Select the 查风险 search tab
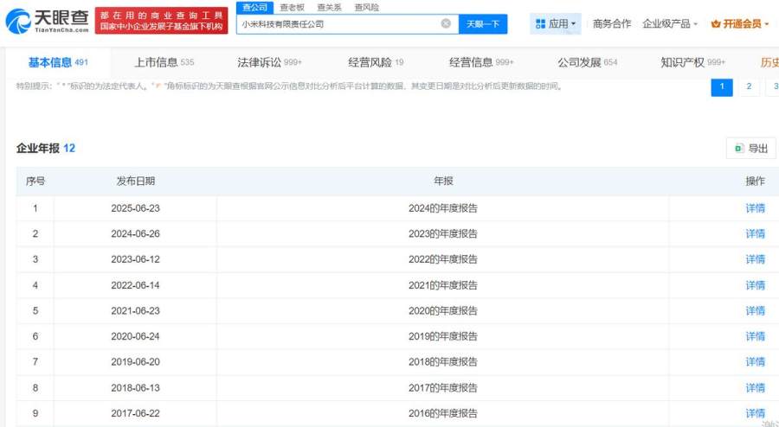779x427 pixels. pyautogui.click(x=367, y=7)
